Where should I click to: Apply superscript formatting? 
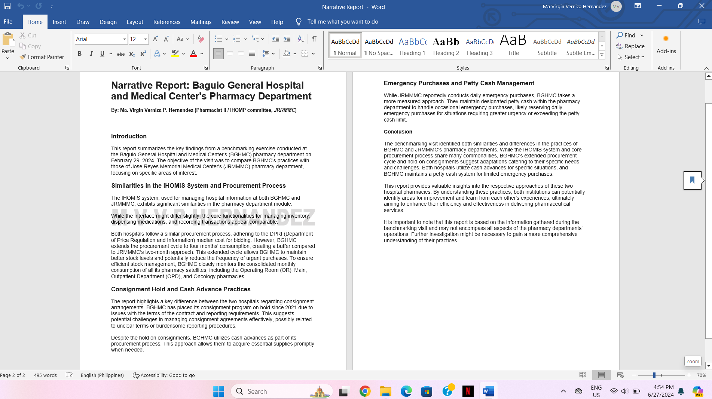(x=143, y=54)
